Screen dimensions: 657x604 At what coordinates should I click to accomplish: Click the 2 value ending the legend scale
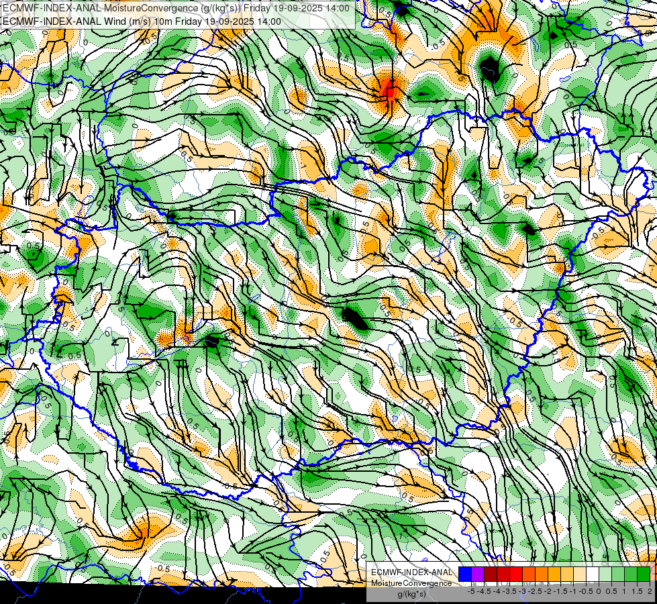coord(650,591)
